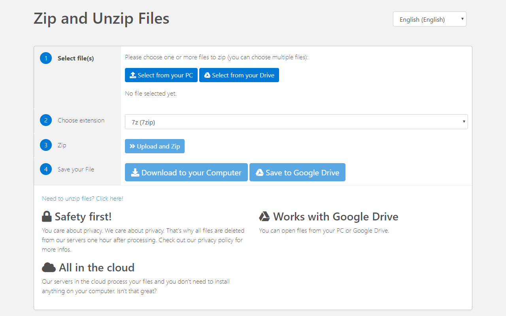This screenshot has height=316, width=506.
Task: Click the Drive icon beside Works with Google Drive
Action: click(264, 216)
